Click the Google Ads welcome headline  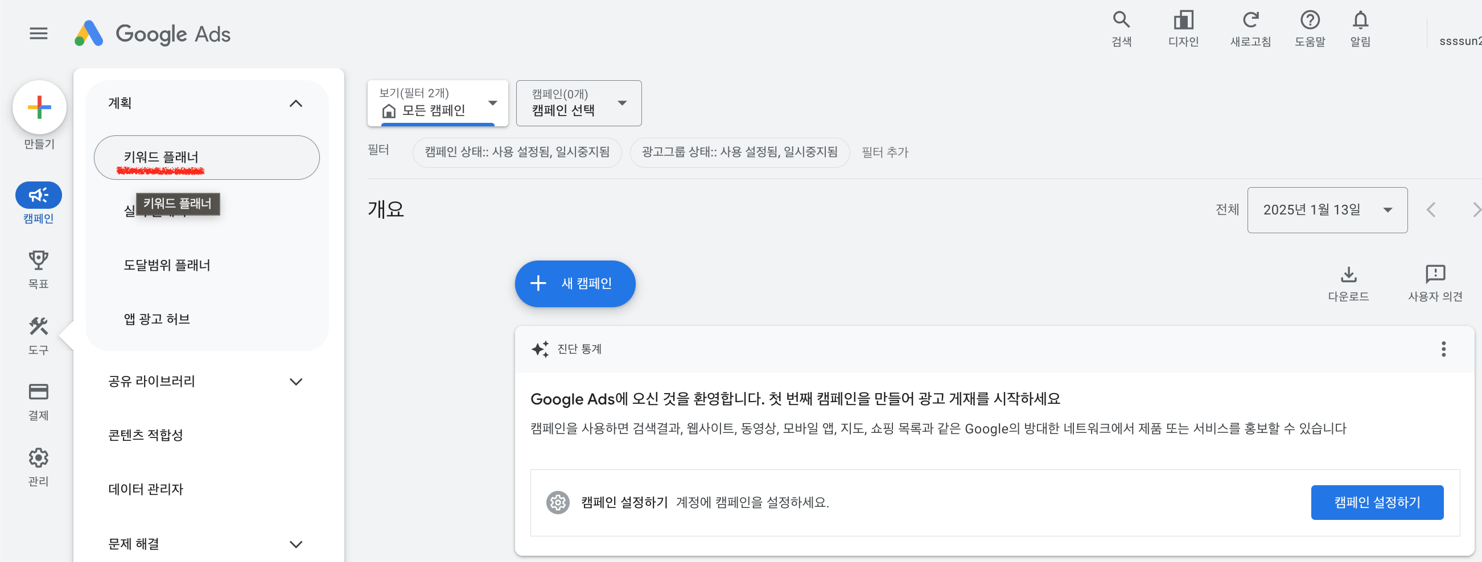coord(794,399)
